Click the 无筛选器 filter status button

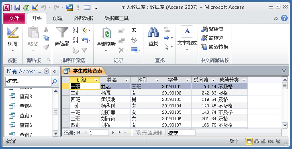coord(149,133)
